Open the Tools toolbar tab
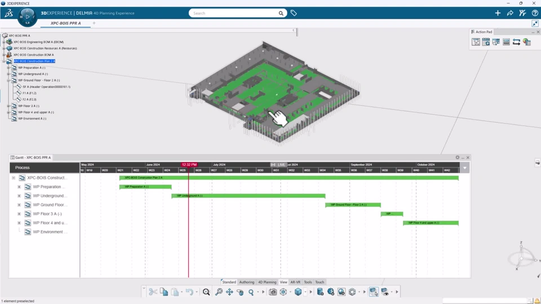 pyautogui.click(x=308, y=282)
